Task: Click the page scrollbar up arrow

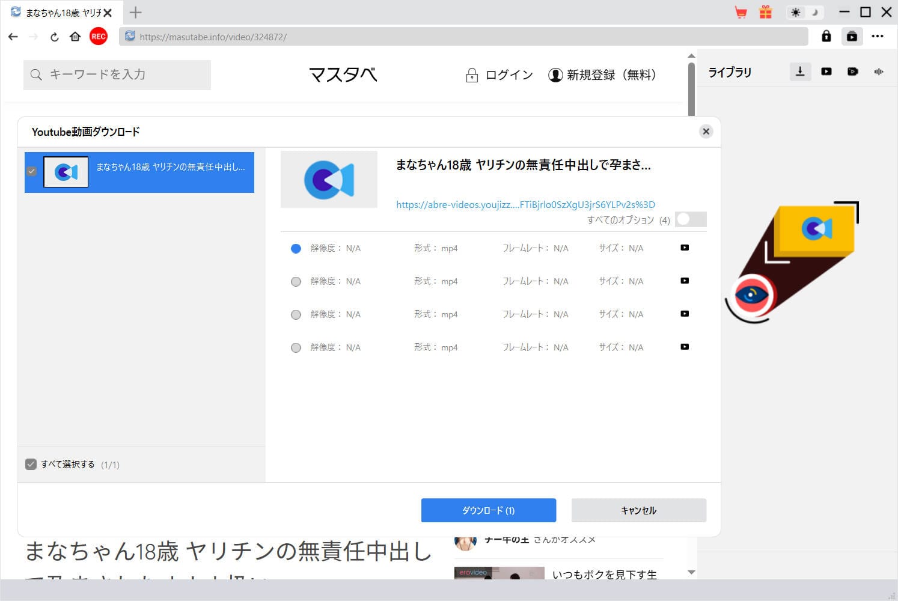Action: [x=691, y=56]
